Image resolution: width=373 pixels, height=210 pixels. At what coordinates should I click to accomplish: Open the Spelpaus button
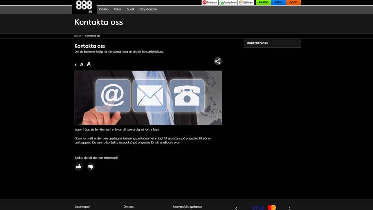point(210,2)
